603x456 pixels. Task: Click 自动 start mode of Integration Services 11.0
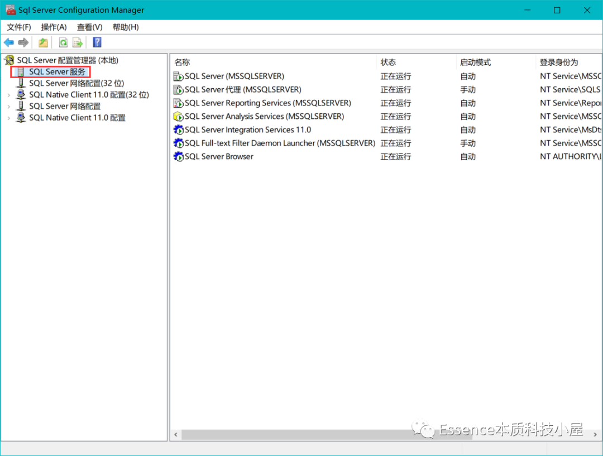(468, 129)
